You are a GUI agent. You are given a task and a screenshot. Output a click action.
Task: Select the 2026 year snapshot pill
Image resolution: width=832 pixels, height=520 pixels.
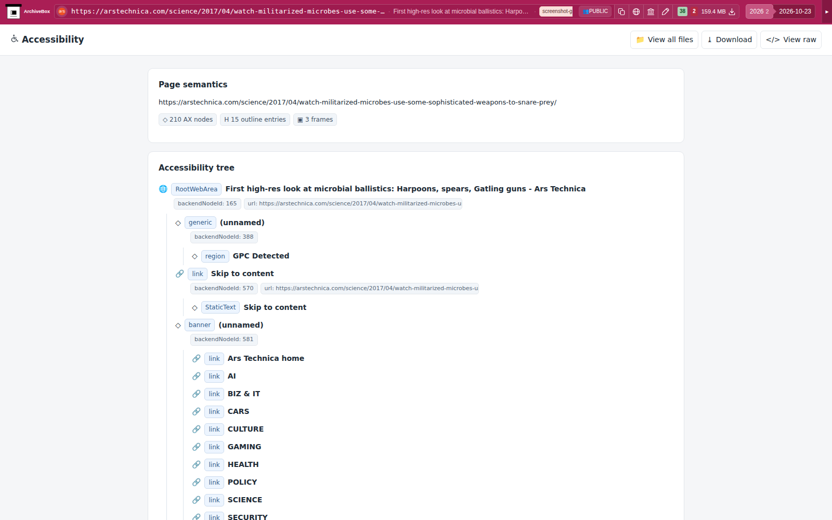[759, 11]
